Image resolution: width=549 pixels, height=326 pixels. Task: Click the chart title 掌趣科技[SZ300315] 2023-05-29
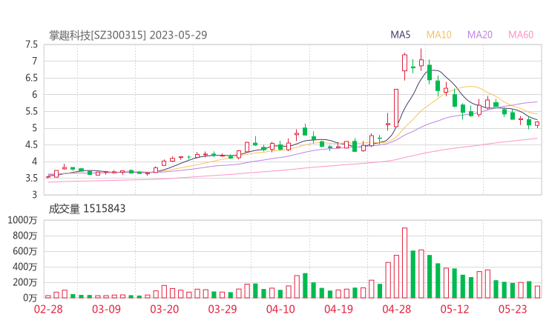128,35
